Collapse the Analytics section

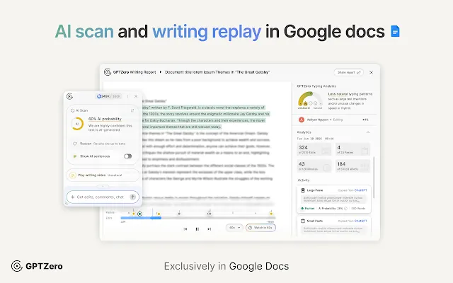tap(368, 132)
